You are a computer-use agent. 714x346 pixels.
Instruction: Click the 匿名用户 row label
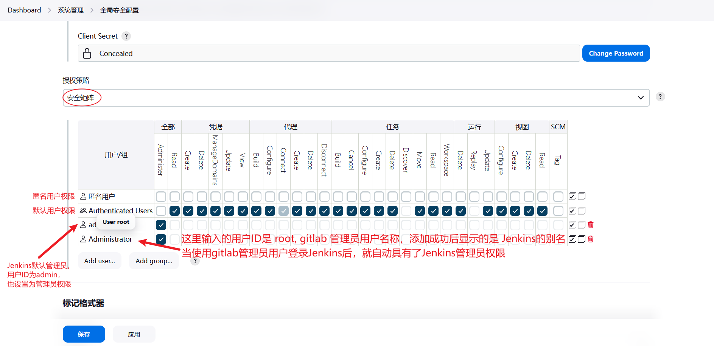[101, 196]
